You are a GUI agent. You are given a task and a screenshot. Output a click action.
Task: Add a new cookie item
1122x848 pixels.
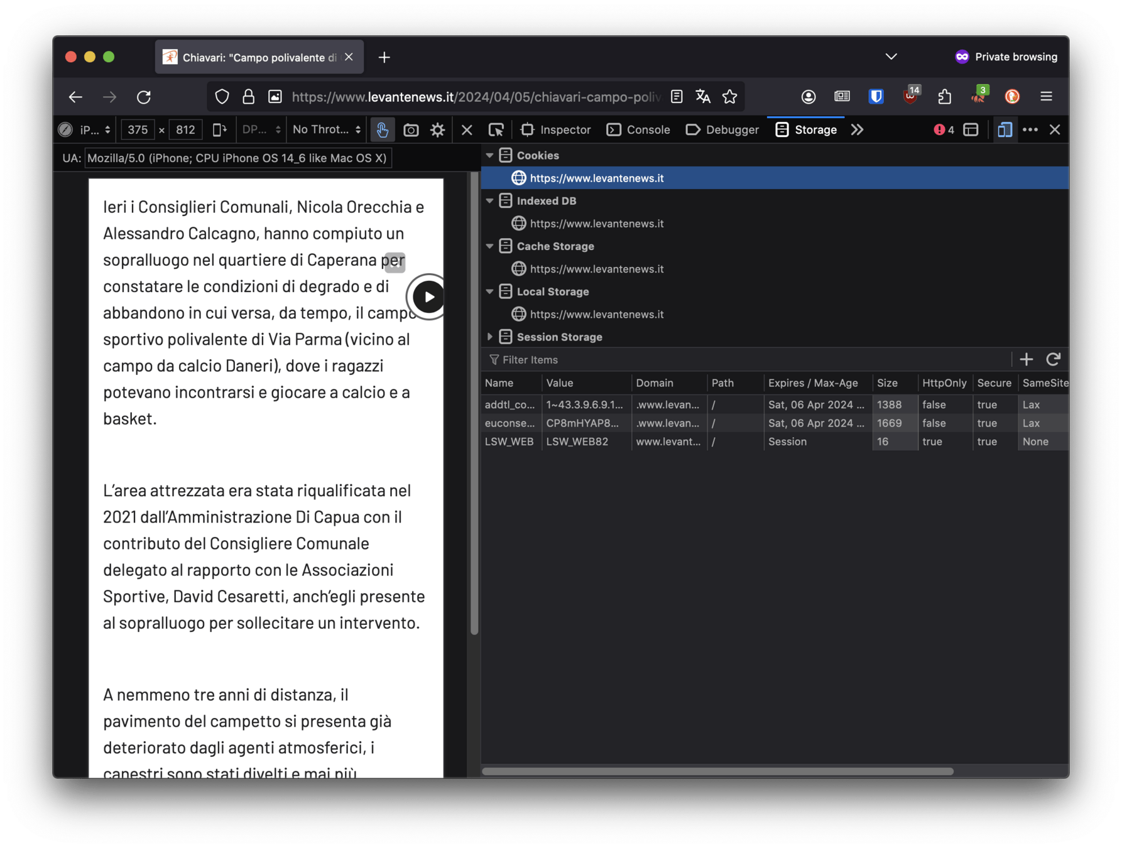[x=1026, y=359]
